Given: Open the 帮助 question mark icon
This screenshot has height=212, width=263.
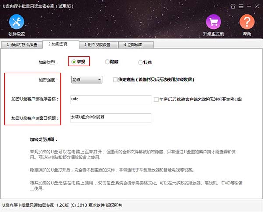Looking at the screenshot, I should [247, 22].
